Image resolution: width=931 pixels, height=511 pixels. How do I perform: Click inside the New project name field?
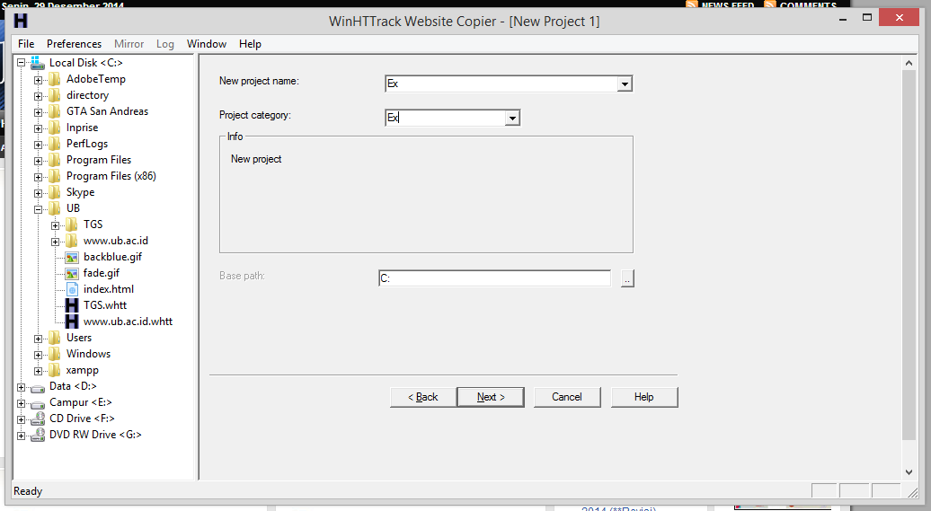click(x=501, y=84)
